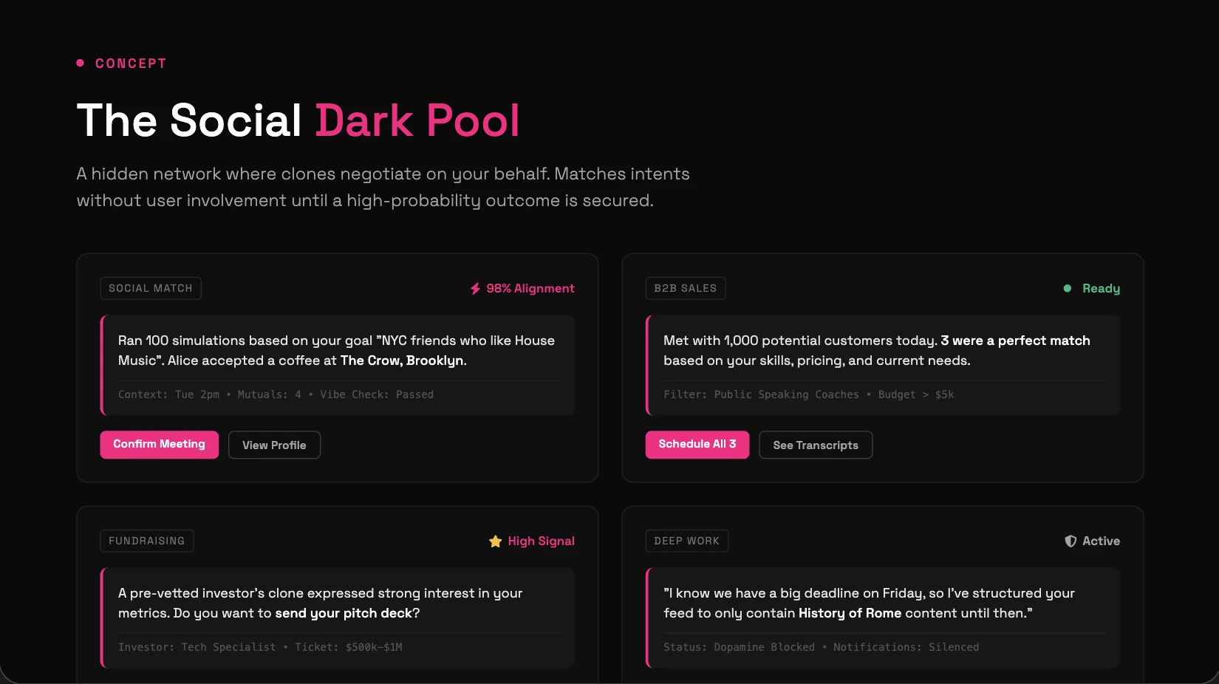Click History of Rome bold text
The image size is (1219, 684).
pos(850,613)
